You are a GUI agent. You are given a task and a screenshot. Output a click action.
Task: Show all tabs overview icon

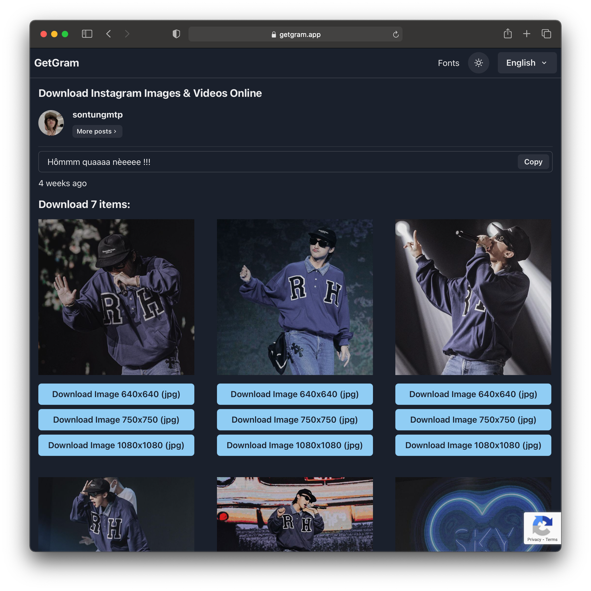(546, 34)
